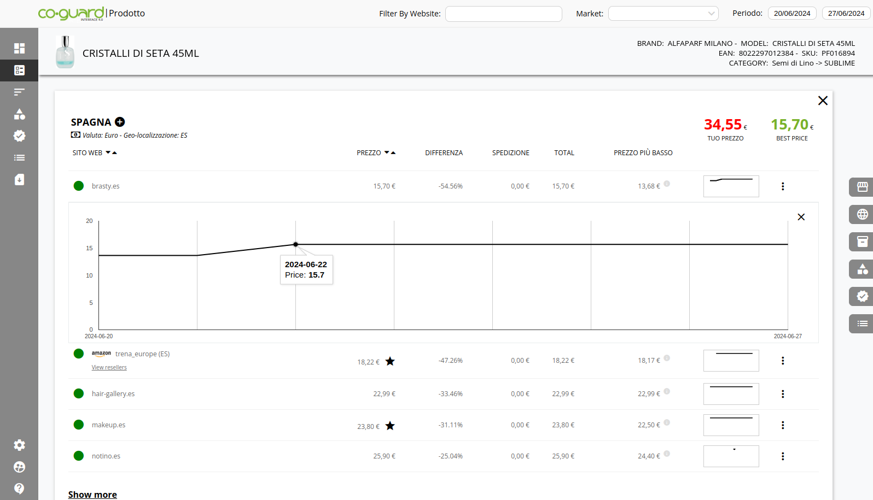The height and width of the screenshot is (500, 873).
Task: Sort by SITO WEB column arrows
Action: 111,153
